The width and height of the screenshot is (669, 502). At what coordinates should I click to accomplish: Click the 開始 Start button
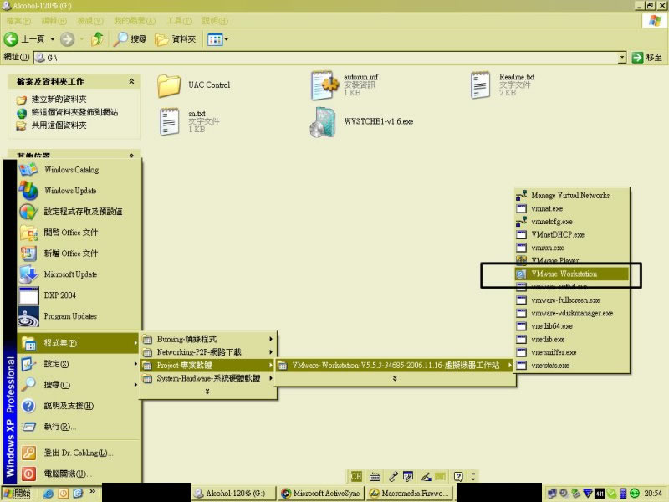pos(17,494)
